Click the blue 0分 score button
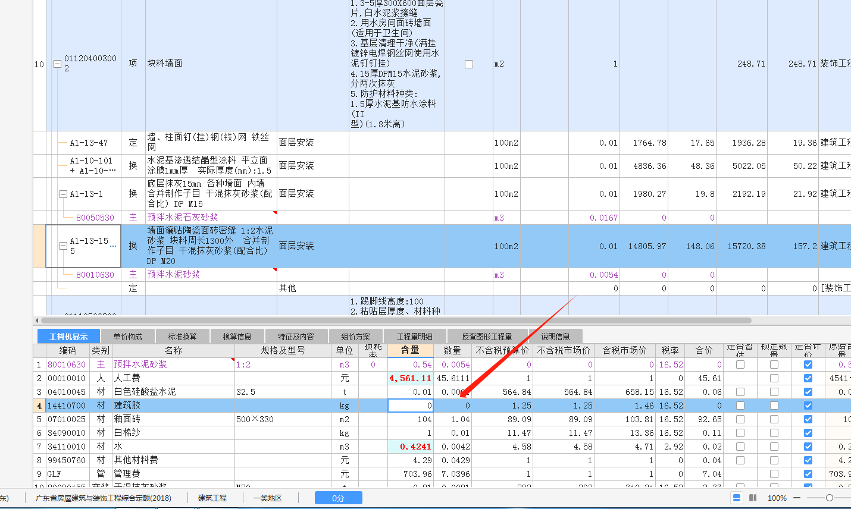Viewport: 851px width, 509px height. (338, 498)
